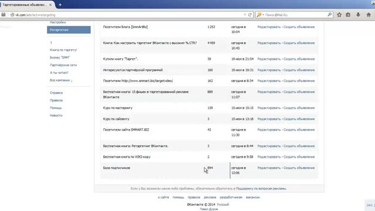375x211 pixels.
Task: Create ad for Бесплатная книга: 15 фишек
Action: pos(299,92)
